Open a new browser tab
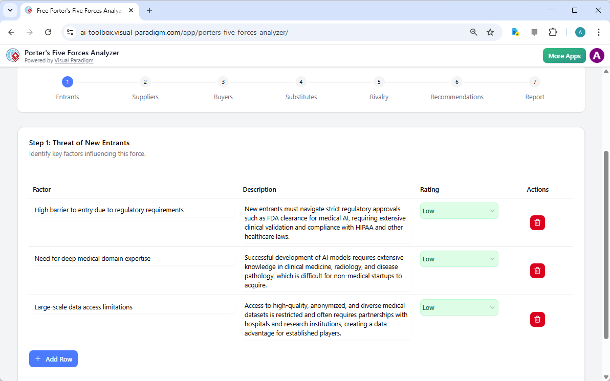Screen dimensions: 610x381 point(149,10)
